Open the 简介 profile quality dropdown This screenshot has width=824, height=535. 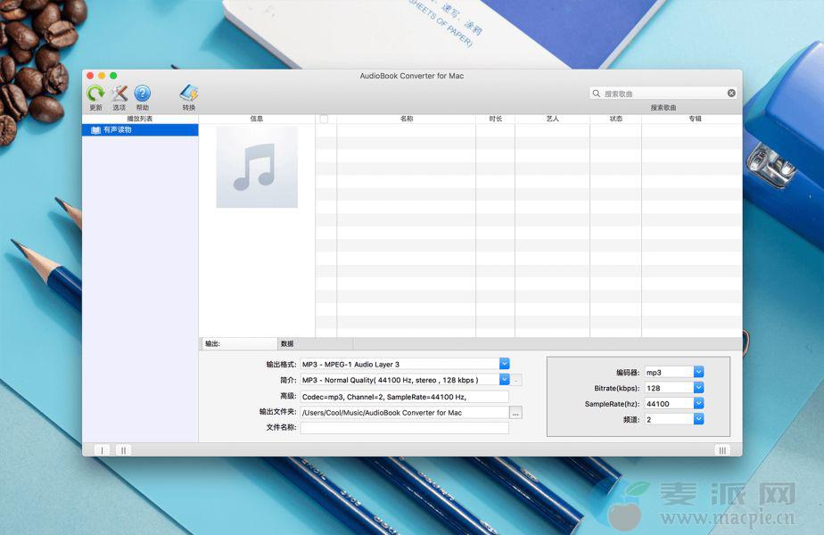[x=504, y=380]
